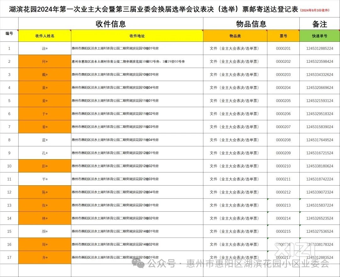The height and width of the screenshot is (277, 340).
Task: Select orange name cell 戴*
Action: (45, 75)
